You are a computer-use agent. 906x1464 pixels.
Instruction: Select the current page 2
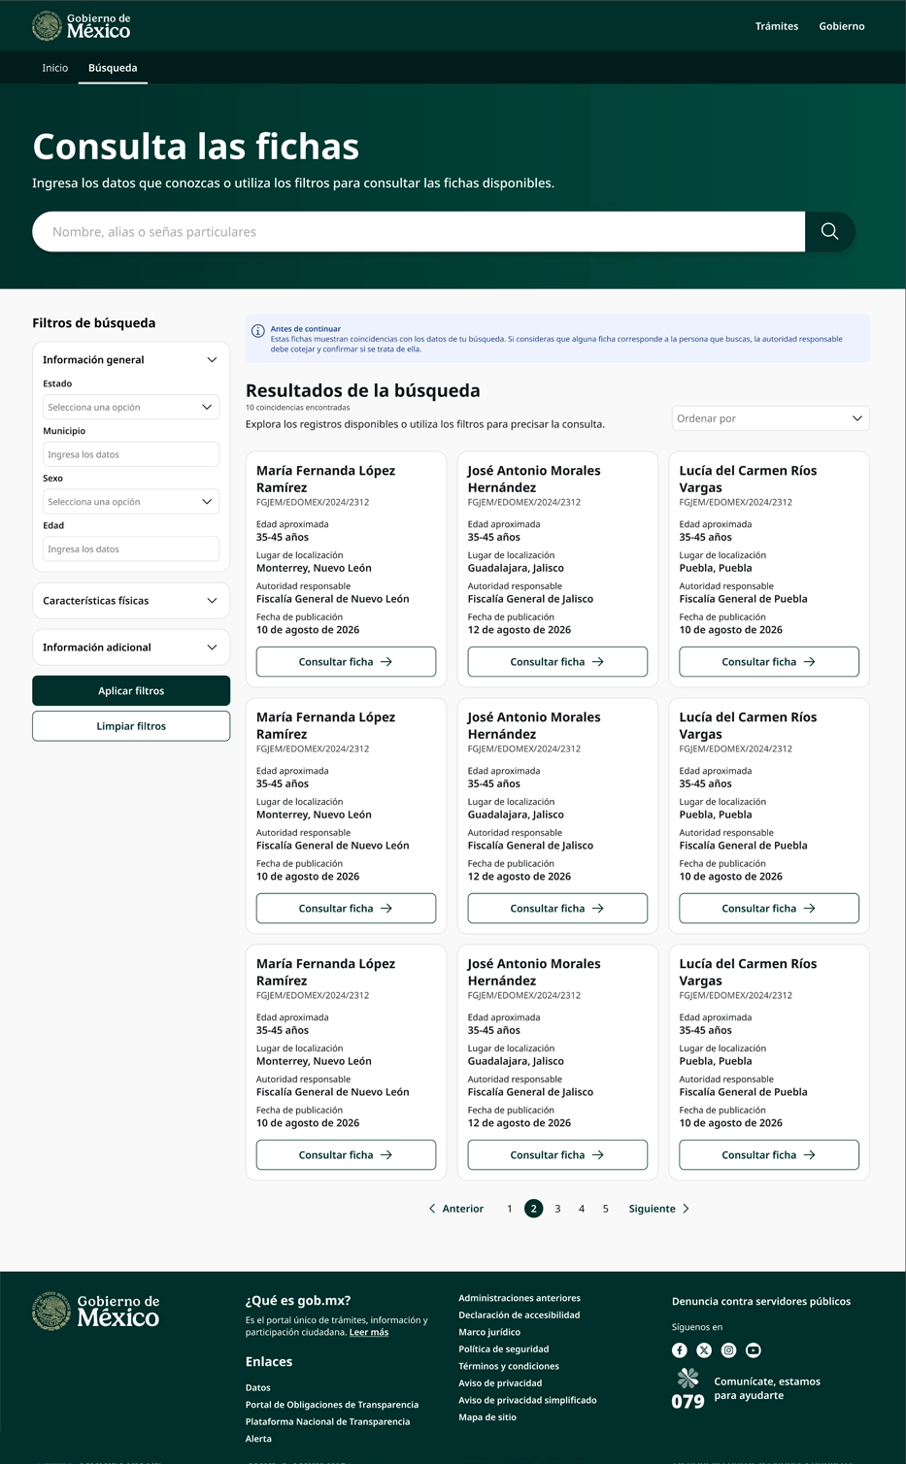(x=533, y=1209)
